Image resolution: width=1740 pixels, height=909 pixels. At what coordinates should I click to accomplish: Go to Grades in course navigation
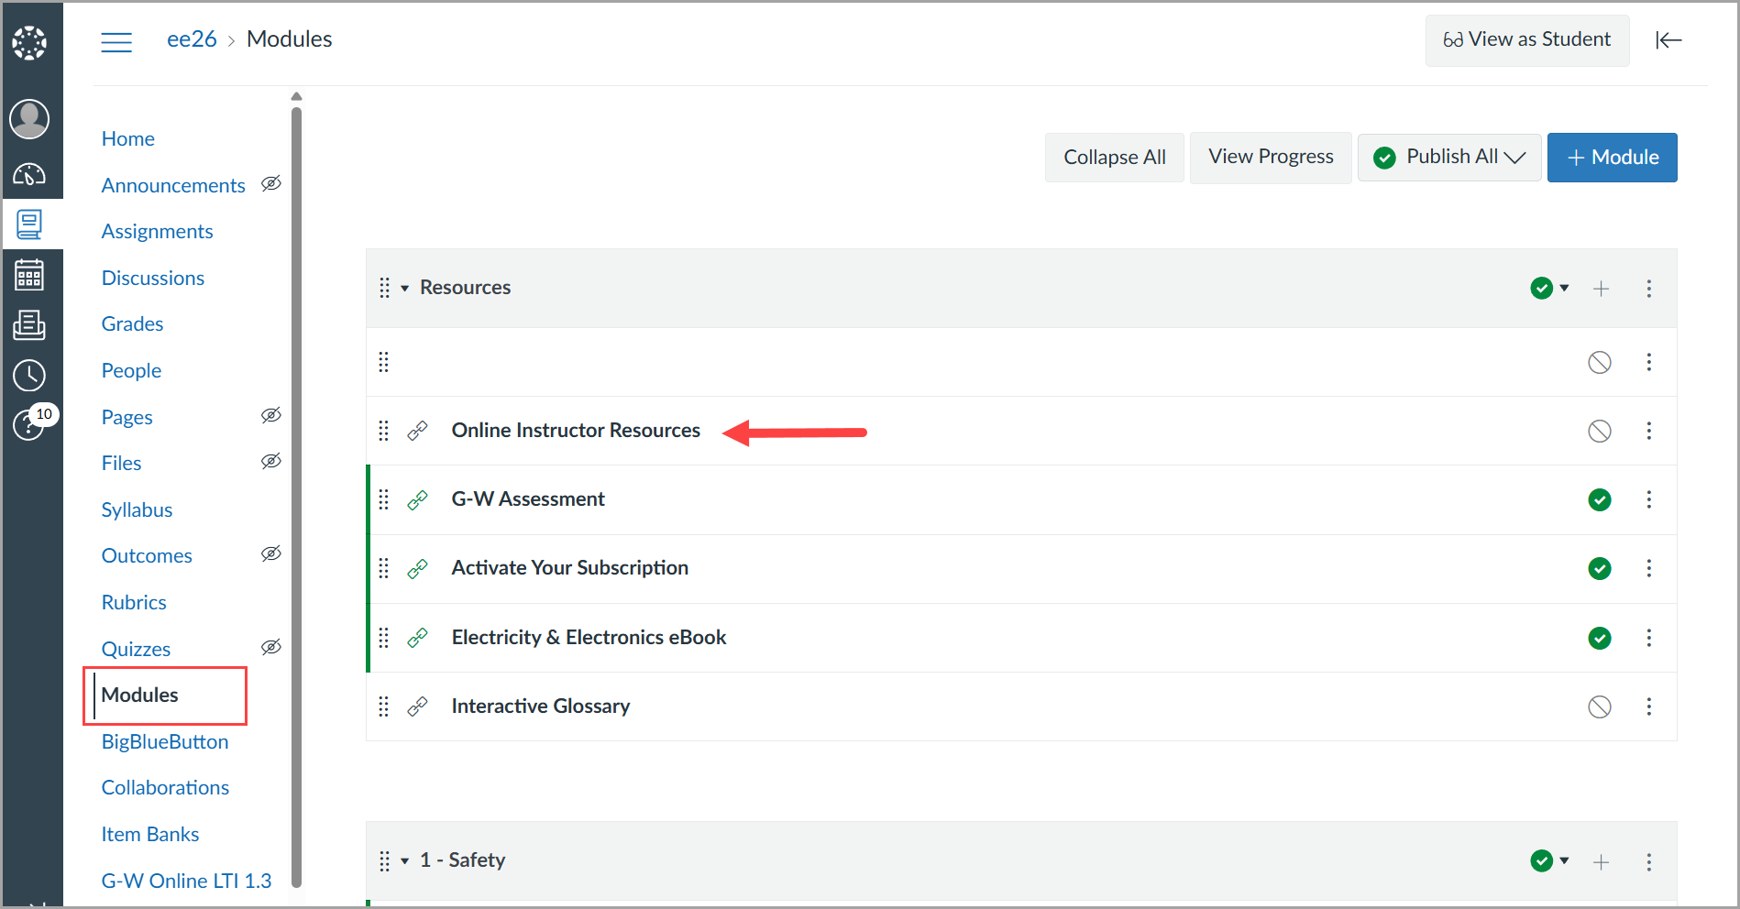click(x=132, y=323)
